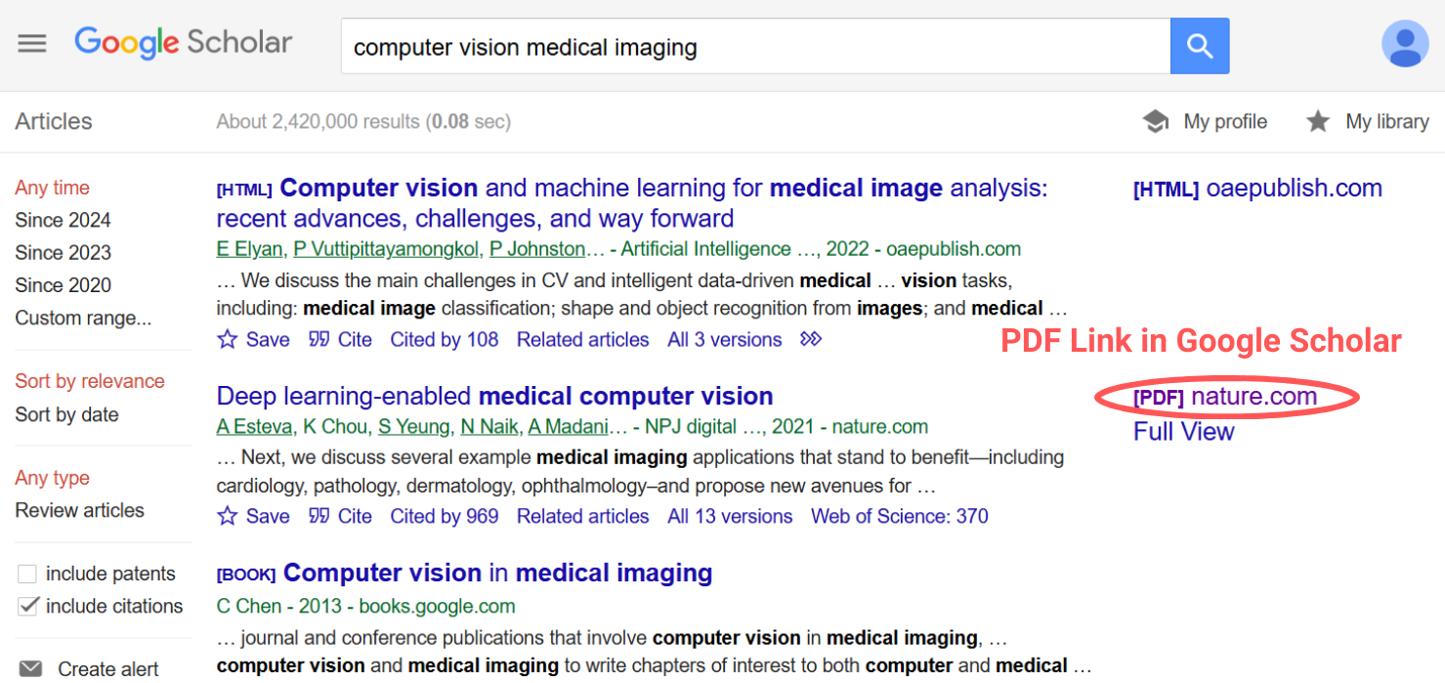Screen dimensions: 1445x683
Task: Open Cited by 969 for the Esteva paper
Action: (445, 516)
